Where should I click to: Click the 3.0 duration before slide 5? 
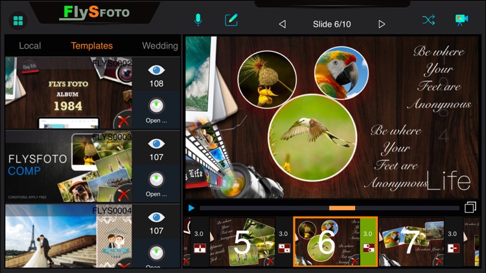[199, 234]
